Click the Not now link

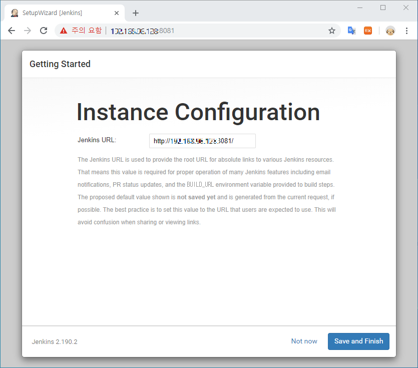click(304, 341)
